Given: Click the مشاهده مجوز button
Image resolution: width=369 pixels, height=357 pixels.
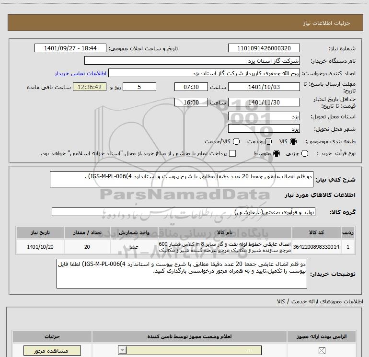Looking at the screenshot, I should tap(52, 351).
